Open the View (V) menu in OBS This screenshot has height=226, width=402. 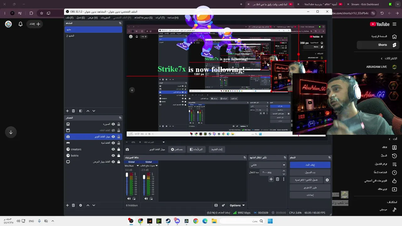[93, 18]
